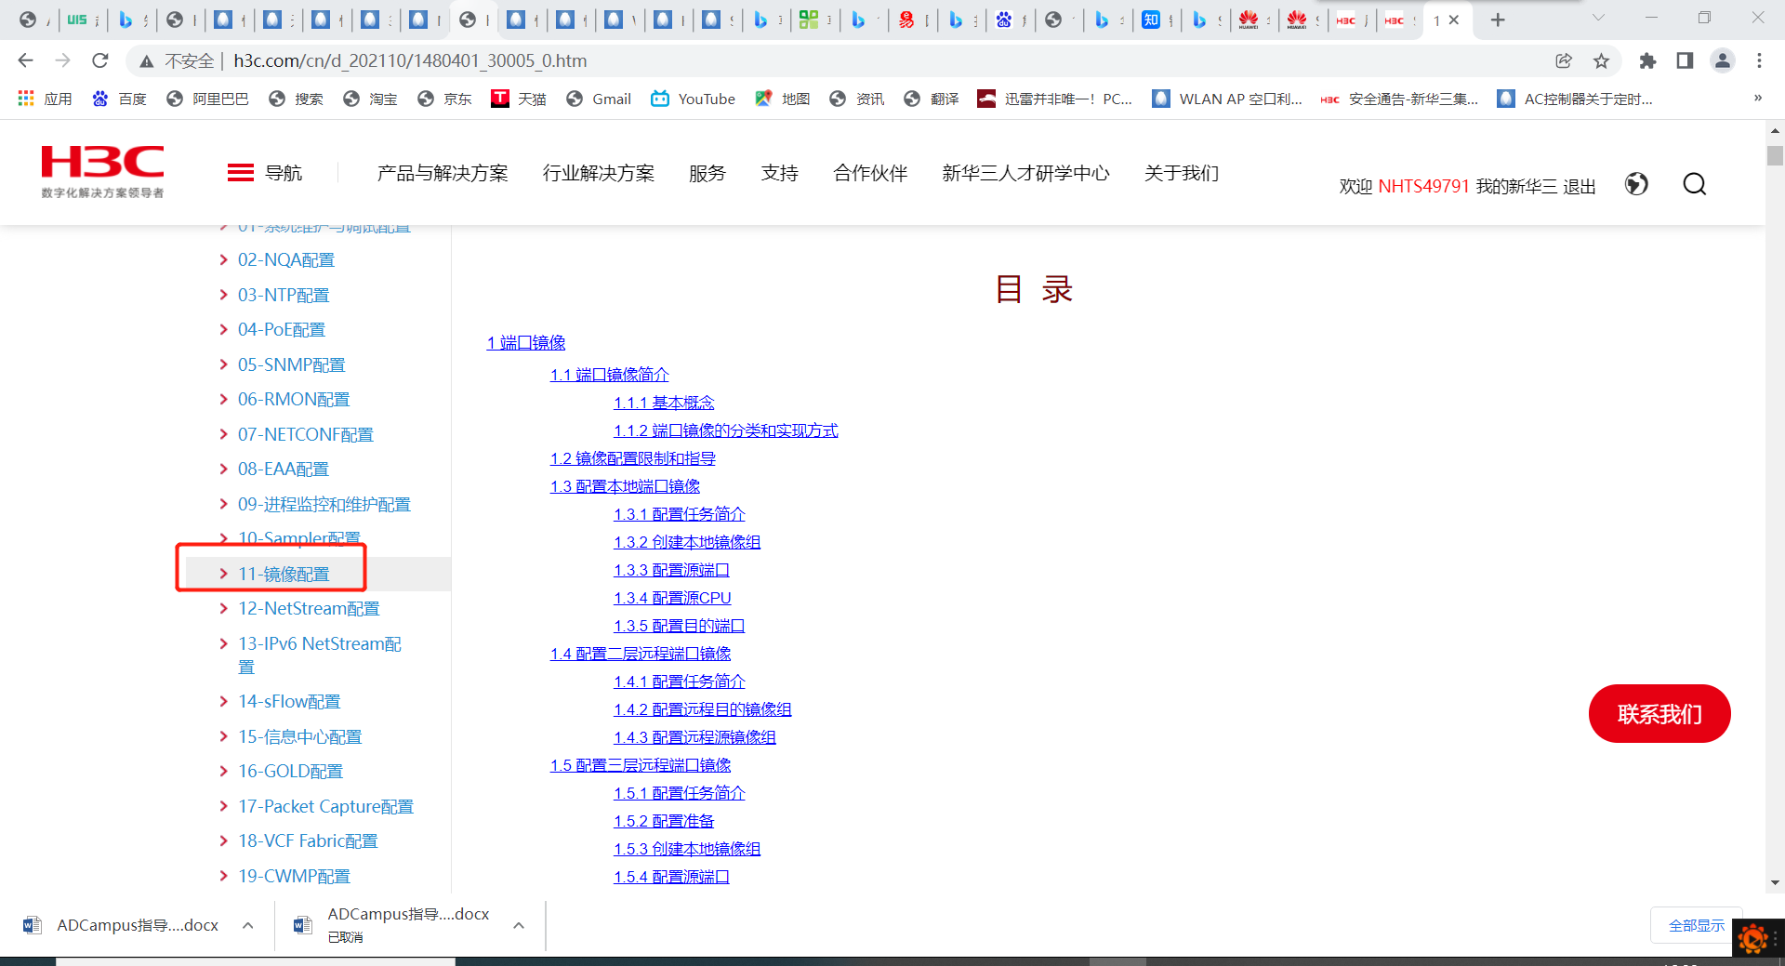Image resolution: width=1785 pixels, height=966 pixels.
Task: Bookmark this page with the star icon
Action: click(x=1601, y=60)
